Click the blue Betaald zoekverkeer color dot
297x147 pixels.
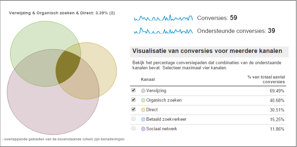[x=143, y=119]
